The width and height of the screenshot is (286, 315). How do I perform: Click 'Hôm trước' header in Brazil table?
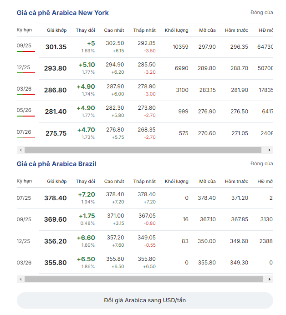tap(236, 182)
